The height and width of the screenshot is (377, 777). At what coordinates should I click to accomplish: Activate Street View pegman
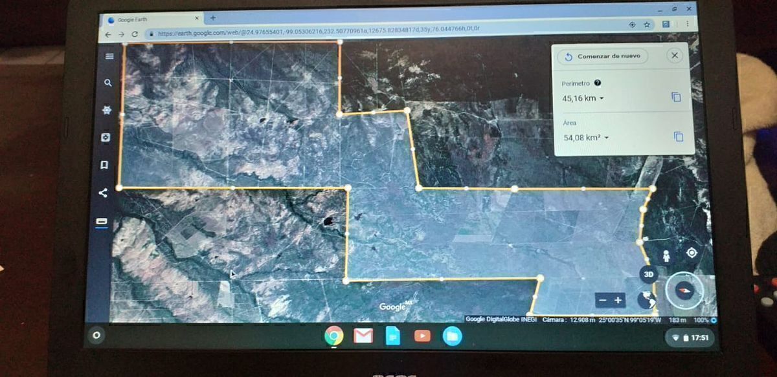(666, 255)
